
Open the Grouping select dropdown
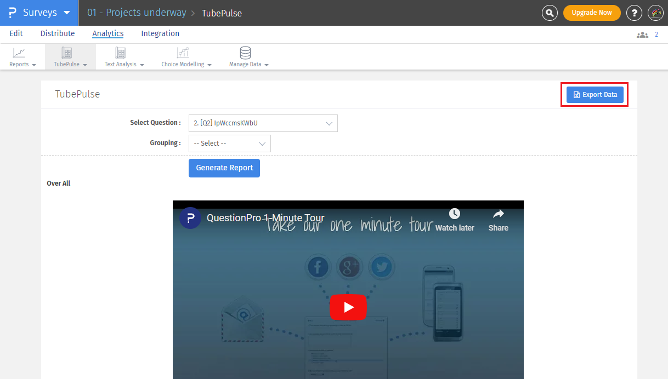[x=230, y=143]
